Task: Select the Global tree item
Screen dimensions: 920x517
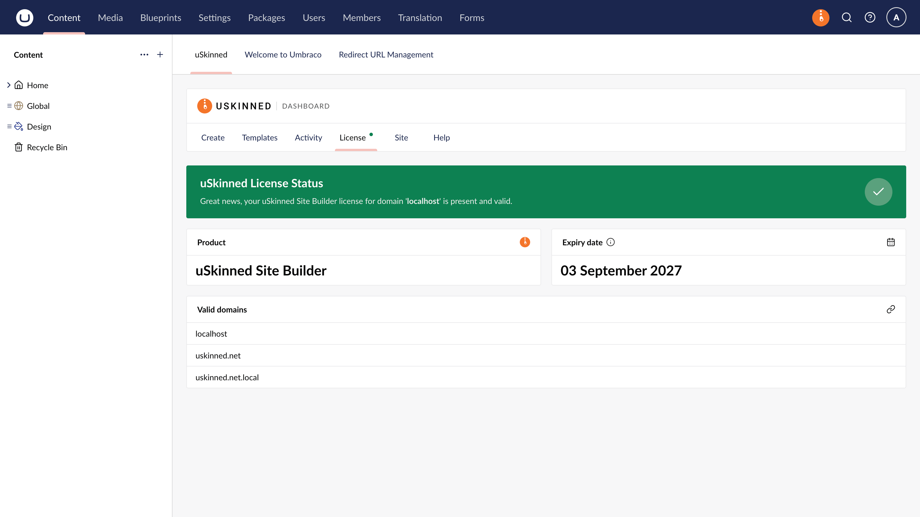Action: tap(38, 106)
